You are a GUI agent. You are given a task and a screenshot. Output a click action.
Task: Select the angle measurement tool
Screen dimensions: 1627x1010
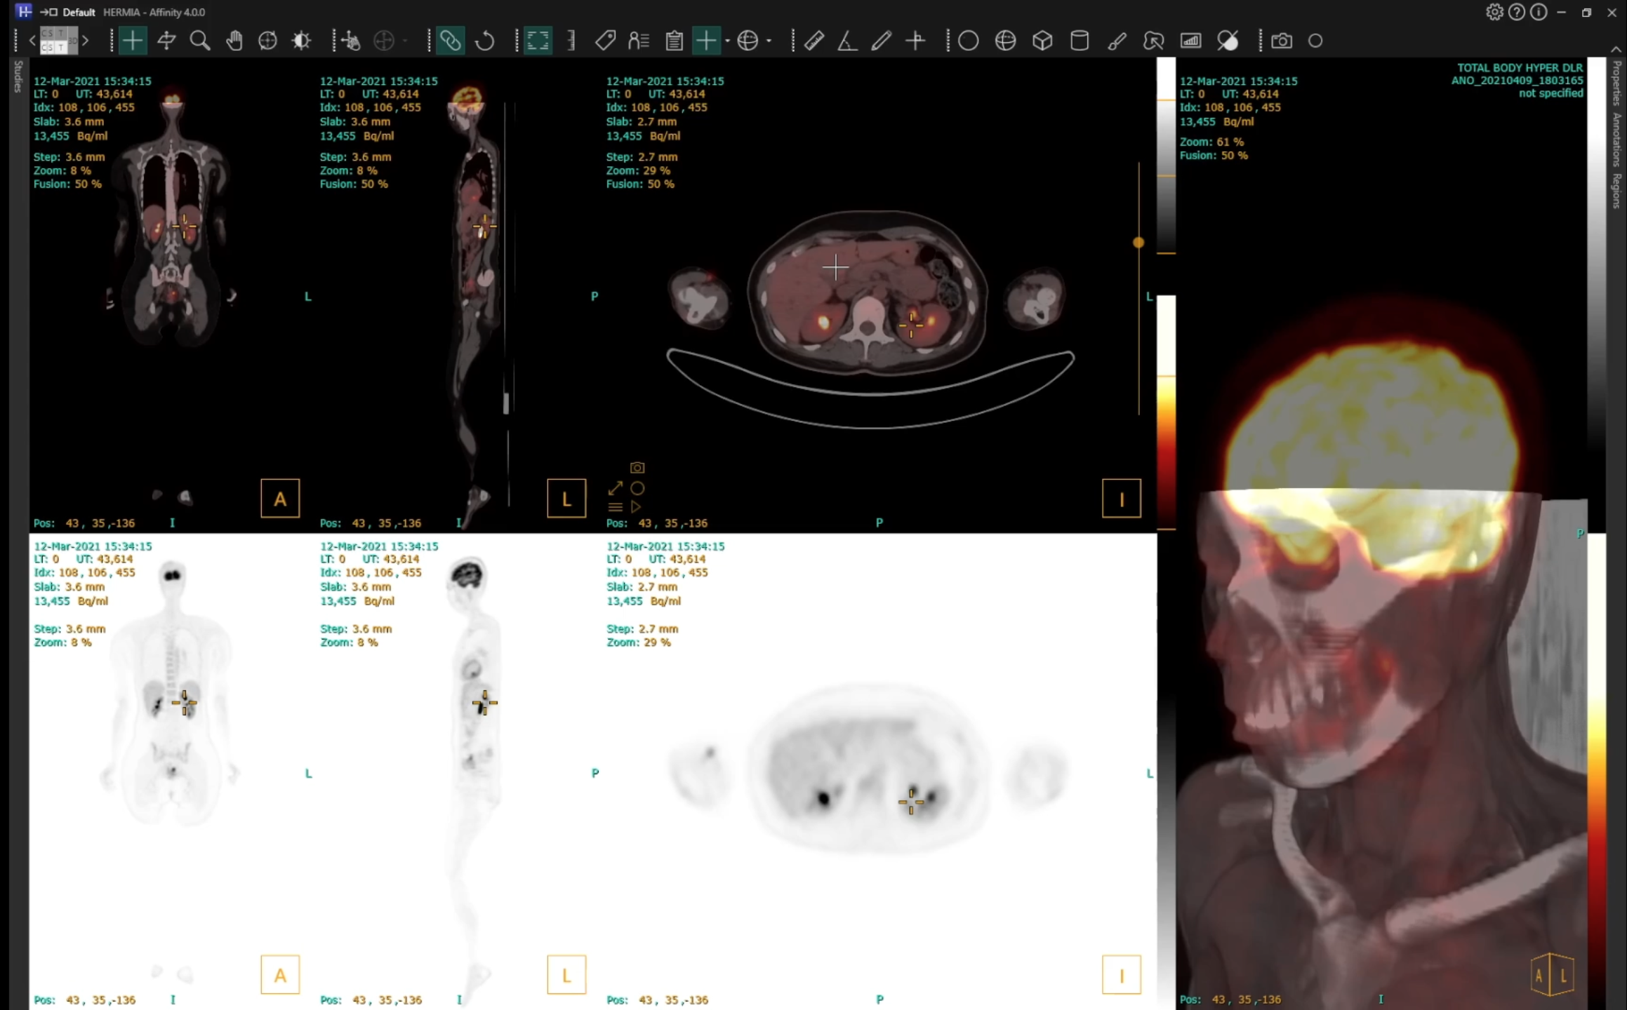(847, 41)
